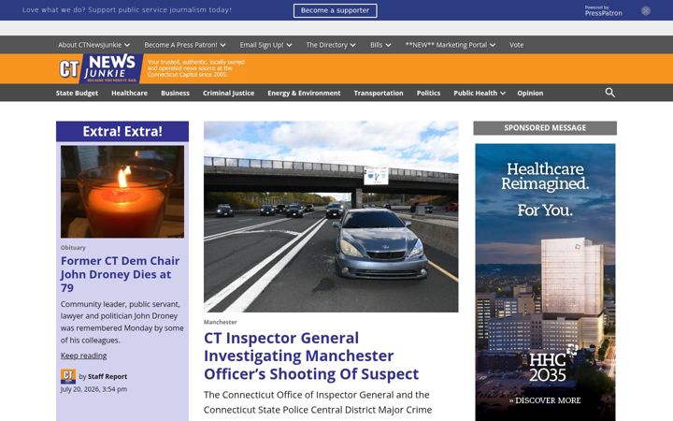Go to the State Budget section
This screenshot has height=421, width=673.
[77, 93]
